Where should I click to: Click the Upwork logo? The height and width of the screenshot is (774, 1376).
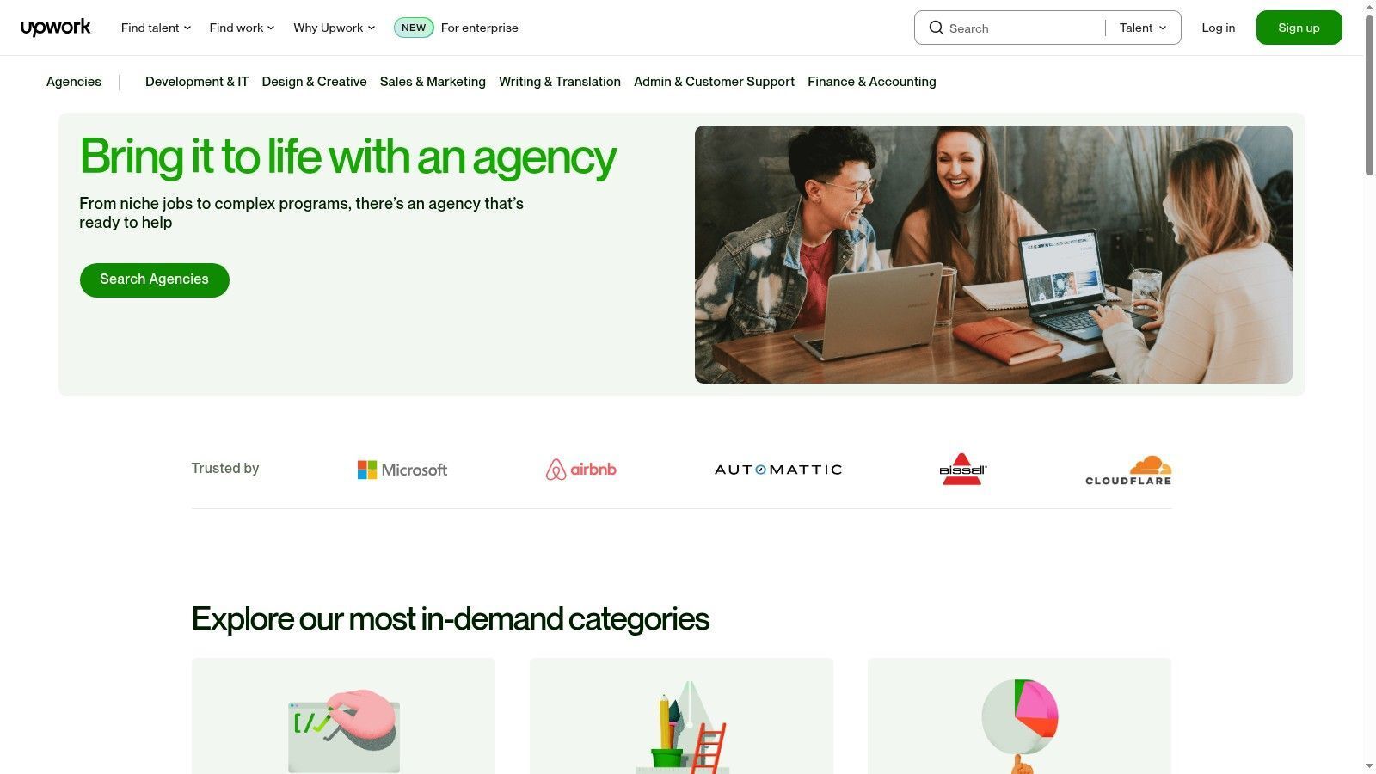click(55, 28)
